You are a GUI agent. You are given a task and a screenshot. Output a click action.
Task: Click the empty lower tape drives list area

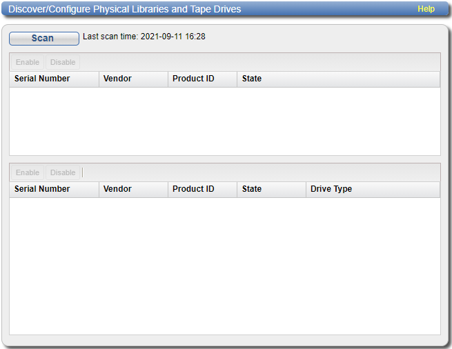tap(224, 266)
